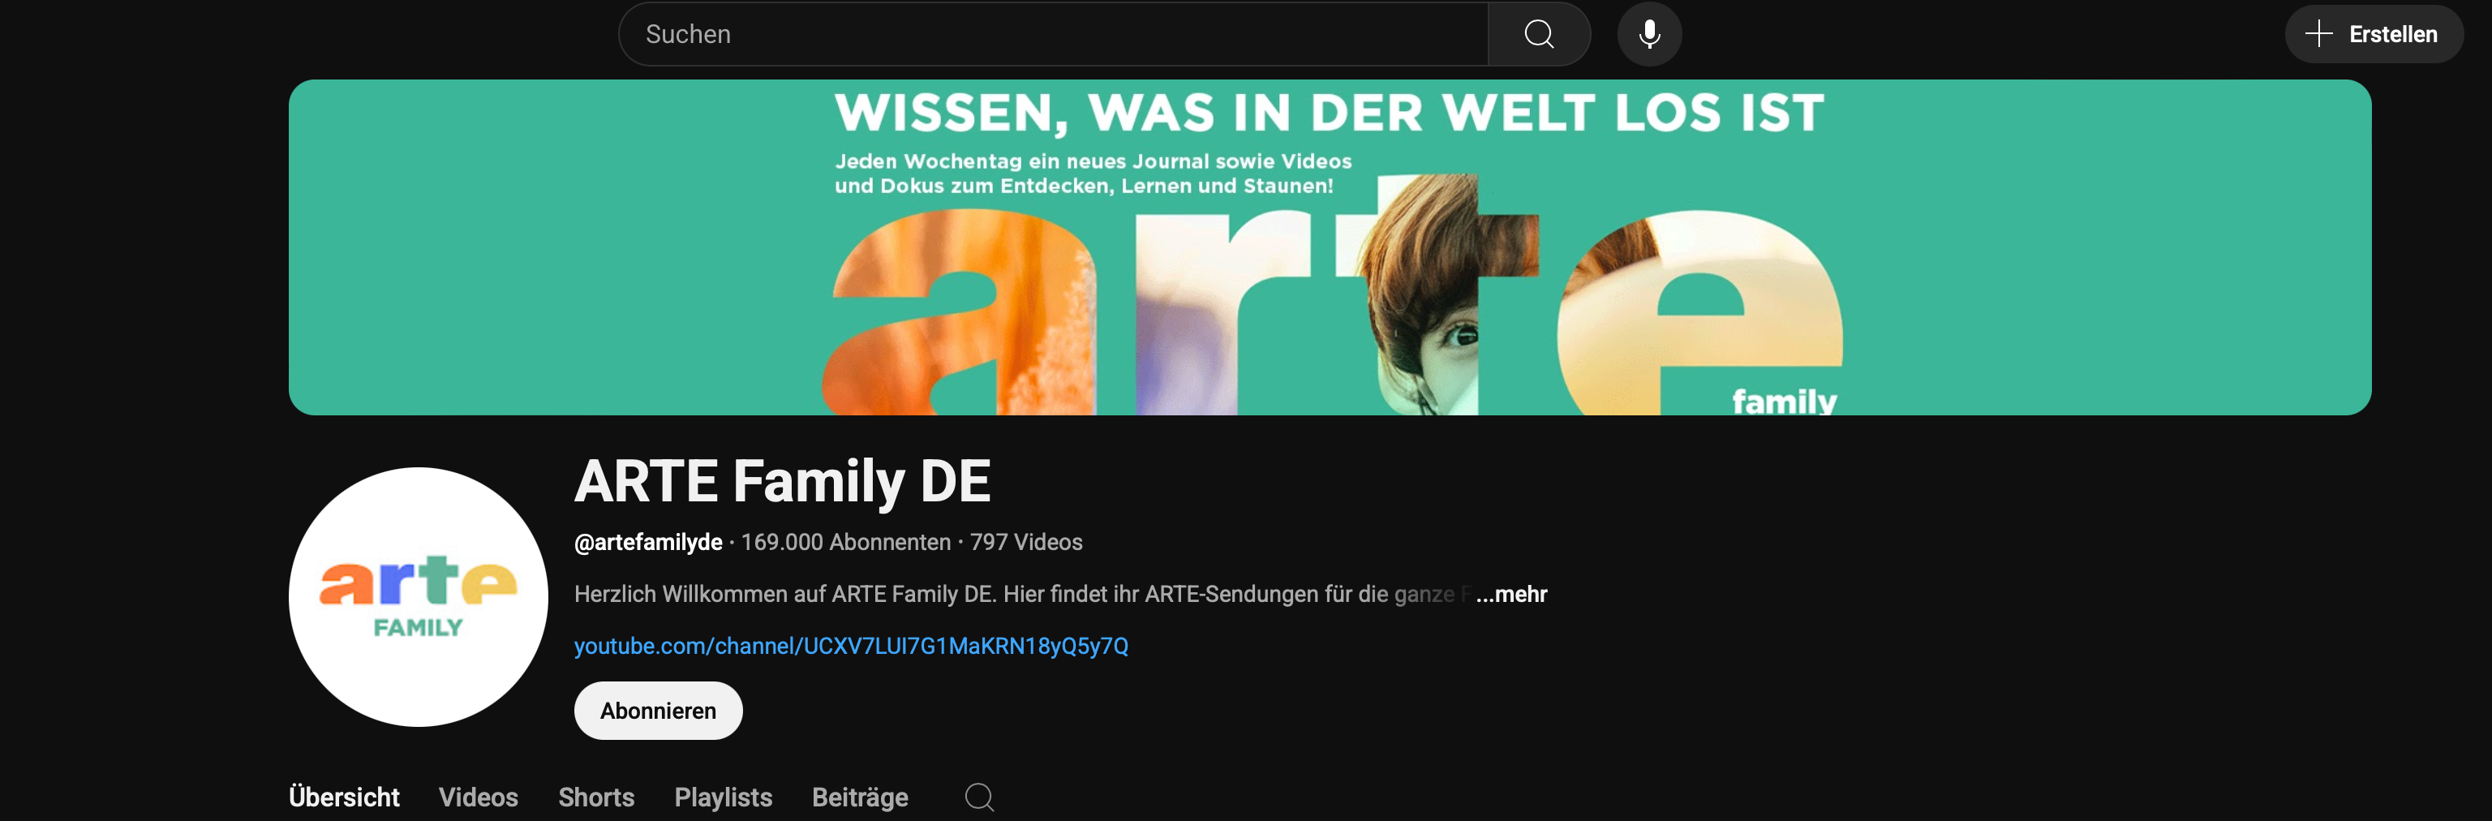This screenshot has width=2492, height=821.
Task: Click the search magnifier button
Action: pos(1538,34)
